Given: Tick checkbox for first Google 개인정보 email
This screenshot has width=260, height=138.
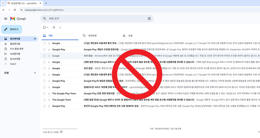Looking at the screenshot, I should (44, 43).
